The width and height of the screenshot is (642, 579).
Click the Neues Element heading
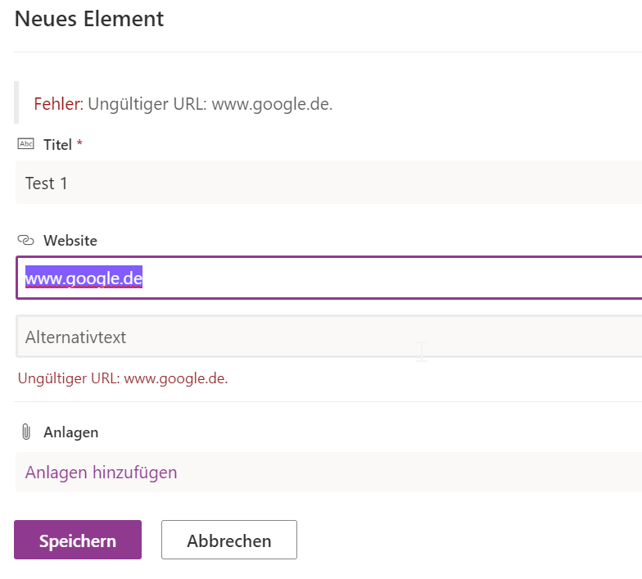pos(89,19)
